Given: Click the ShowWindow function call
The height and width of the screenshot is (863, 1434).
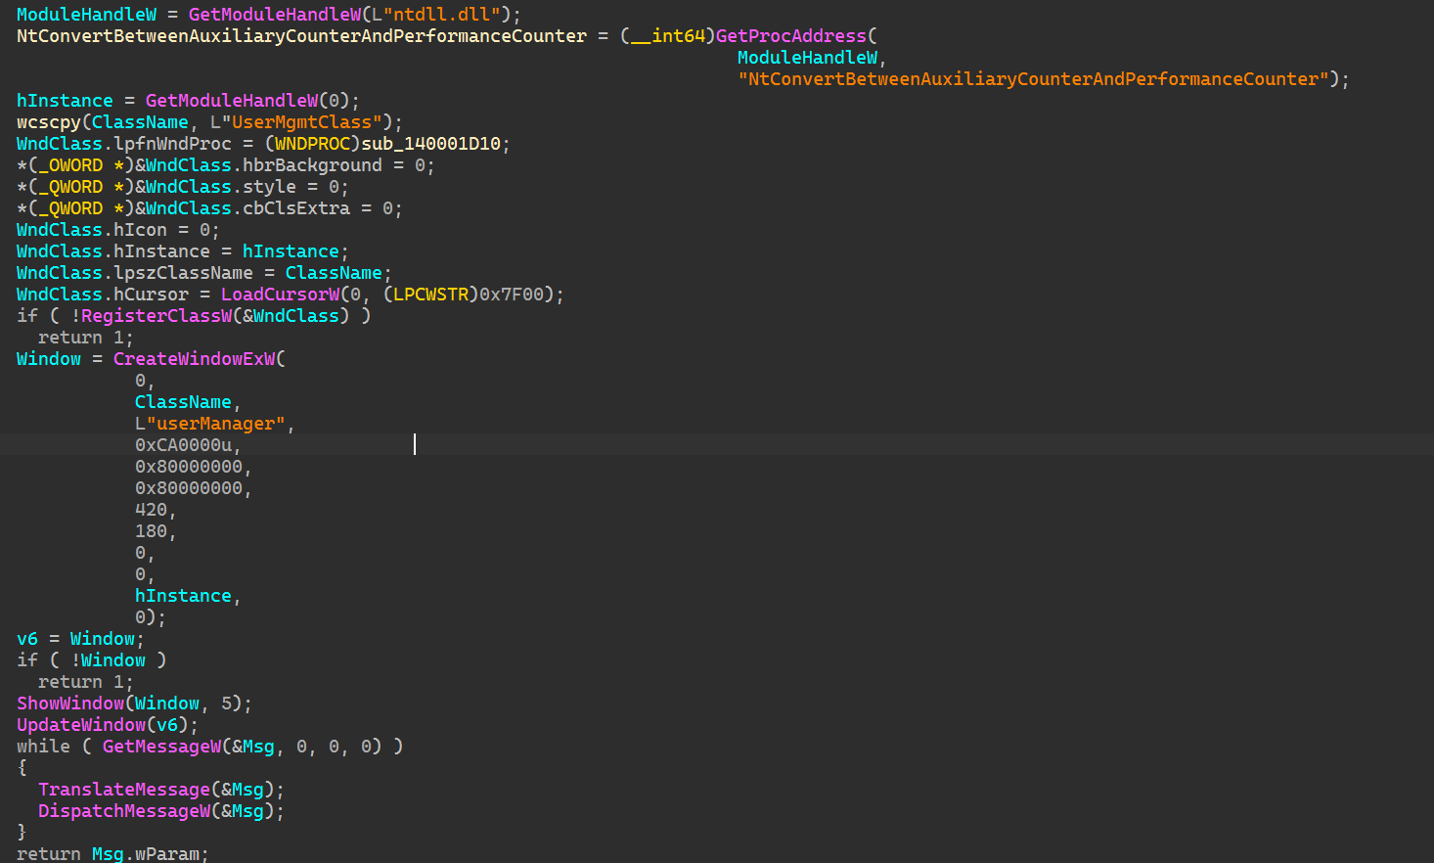Looking at the screenshot, I should coord(69,704).
